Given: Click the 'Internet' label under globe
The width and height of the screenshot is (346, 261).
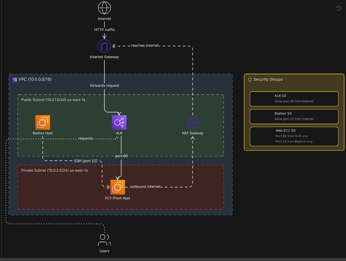Looking at the screenshot, I should [104, 19].
